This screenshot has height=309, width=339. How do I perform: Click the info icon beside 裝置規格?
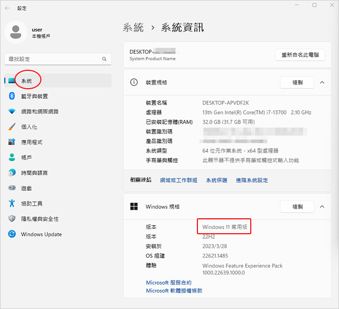(x=134, y=82)
